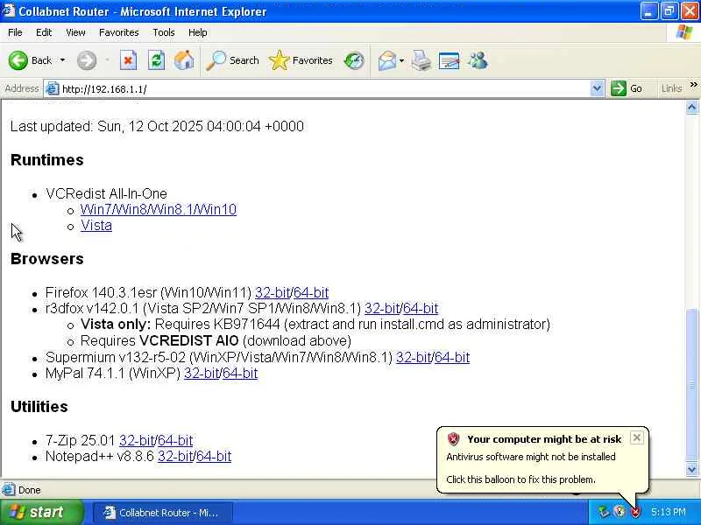Open the Help menu
Screen dimensions: 701x525
[x=198, y=32]
